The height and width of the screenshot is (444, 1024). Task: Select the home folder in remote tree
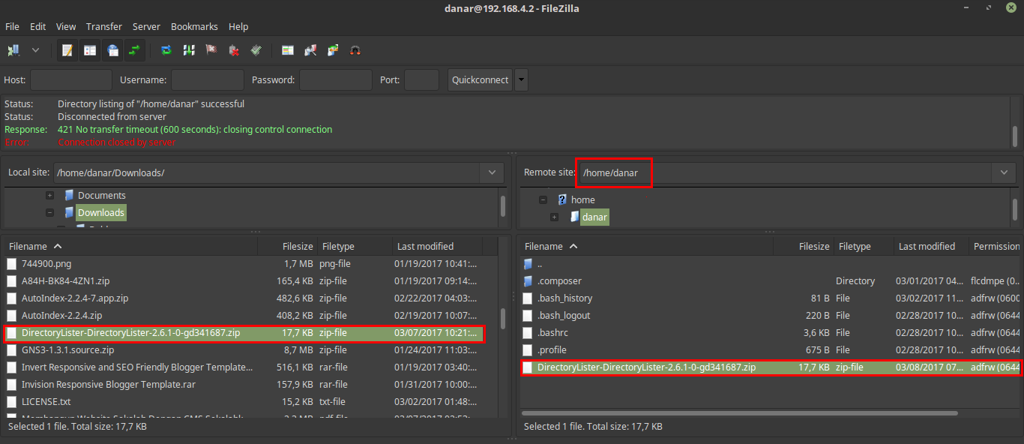[x=582, y=199]
